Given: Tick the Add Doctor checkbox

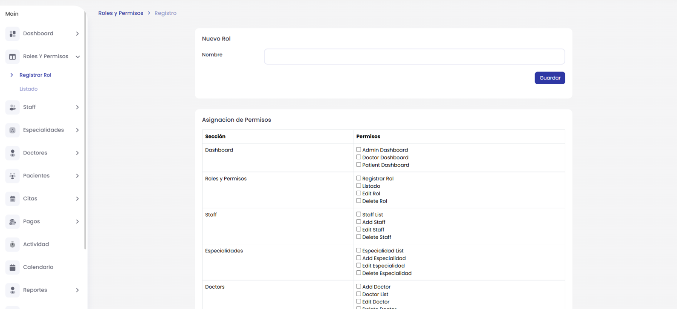Looking at the screenshot, I should [359, 286].
